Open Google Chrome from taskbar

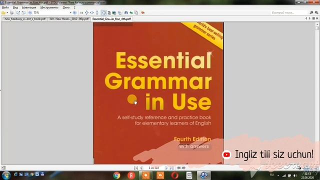pyautogui.click(x=116, y=175)
